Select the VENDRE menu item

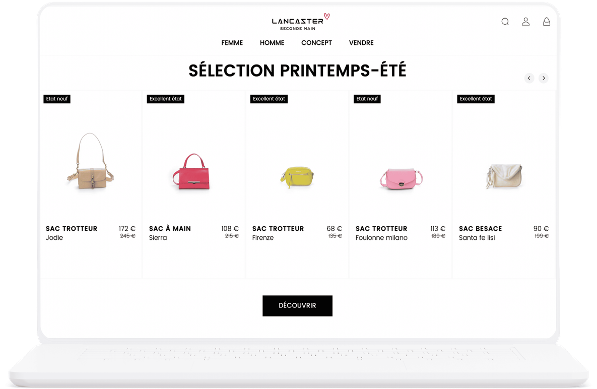pyautogui.click(x=361, y=43)
